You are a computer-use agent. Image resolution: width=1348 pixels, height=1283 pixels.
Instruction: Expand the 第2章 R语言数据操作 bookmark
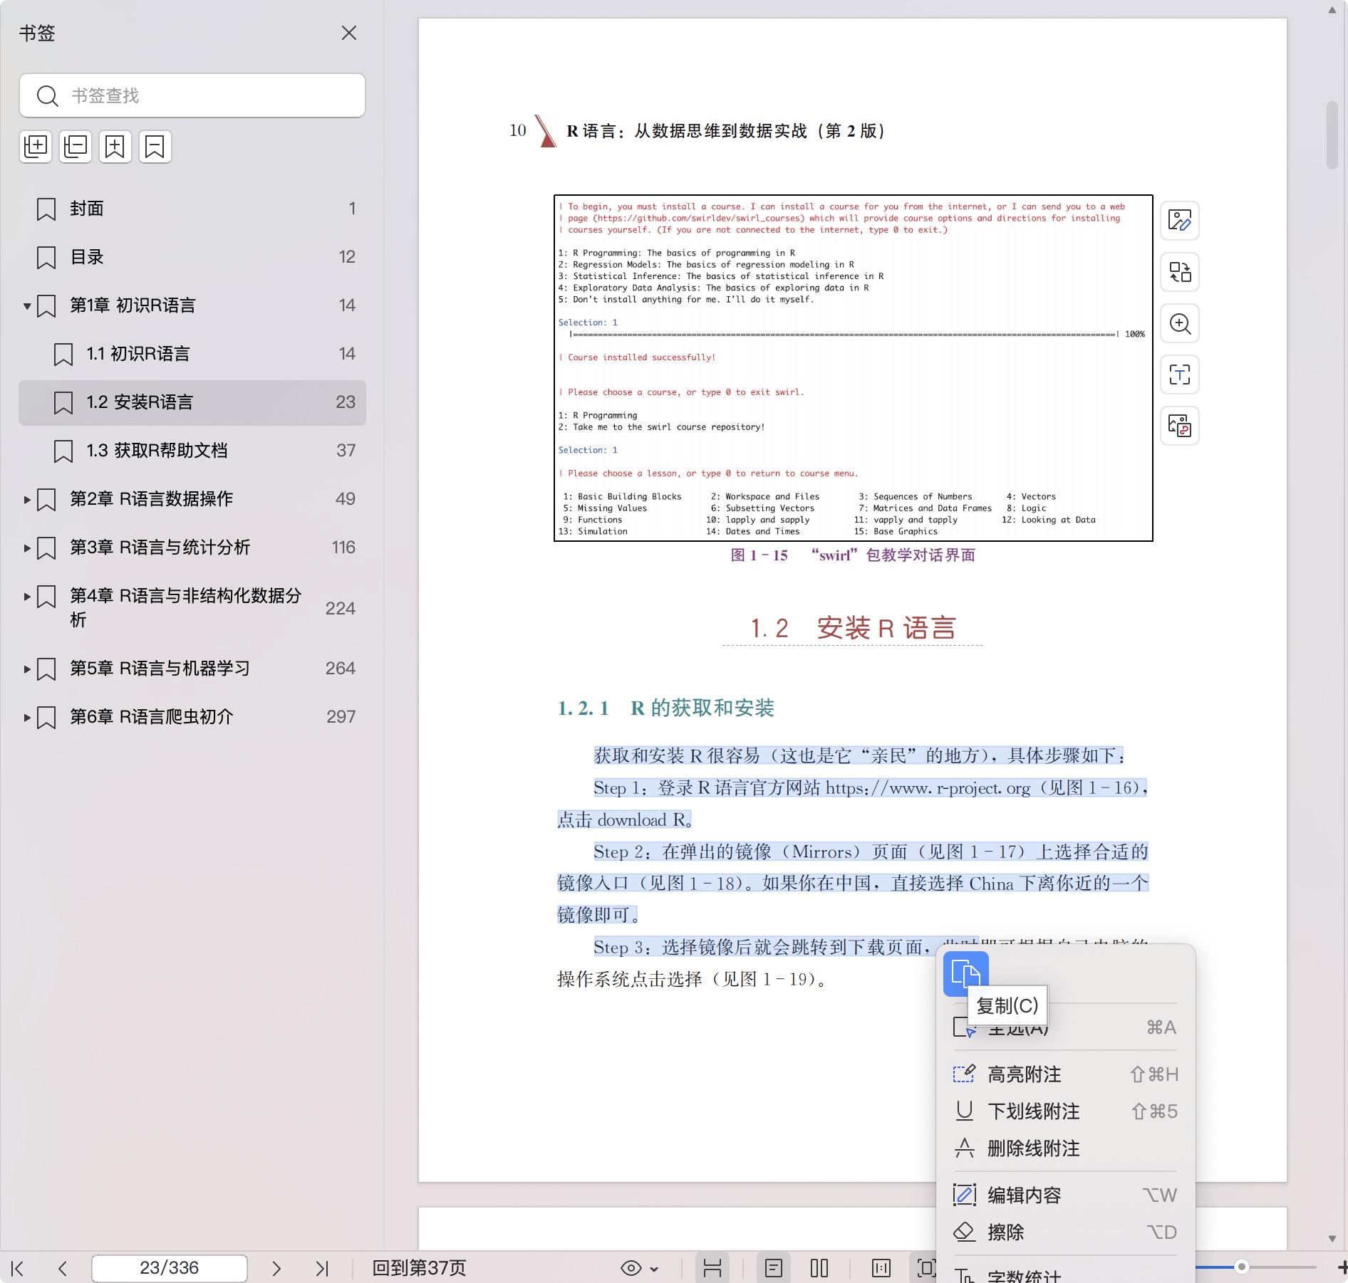click(27, 500)
